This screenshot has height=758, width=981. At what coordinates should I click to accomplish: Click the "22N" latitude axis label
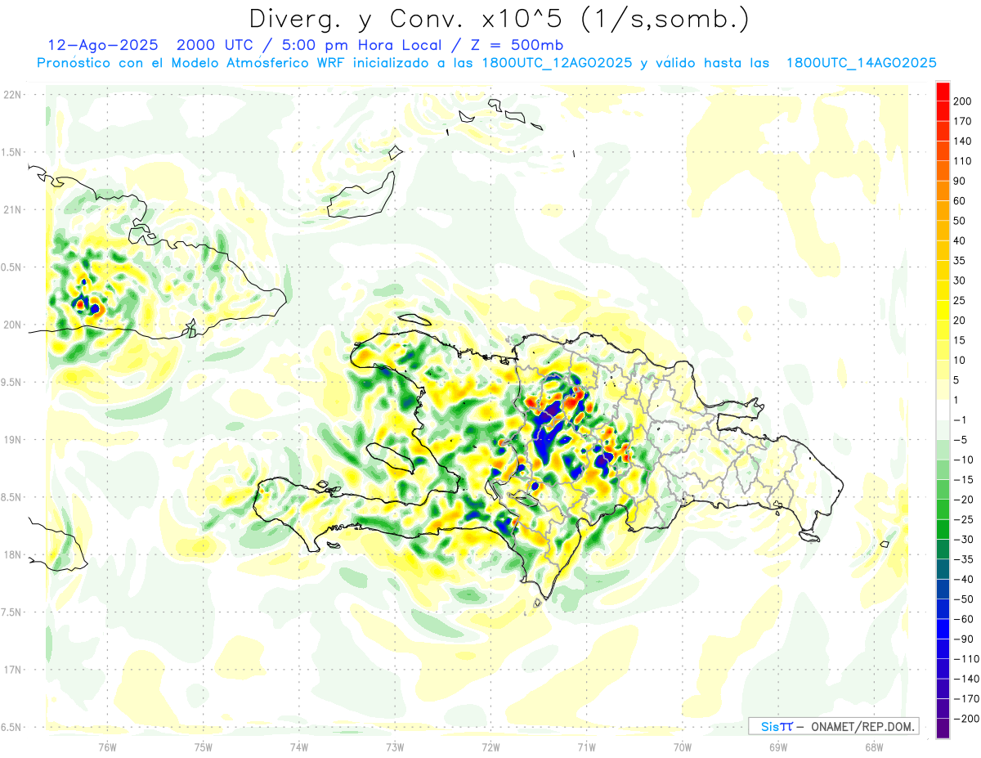coord(12,94)
